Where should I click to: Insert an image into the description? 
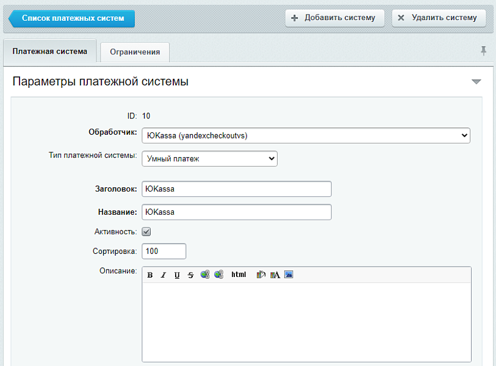pos(289,275)
